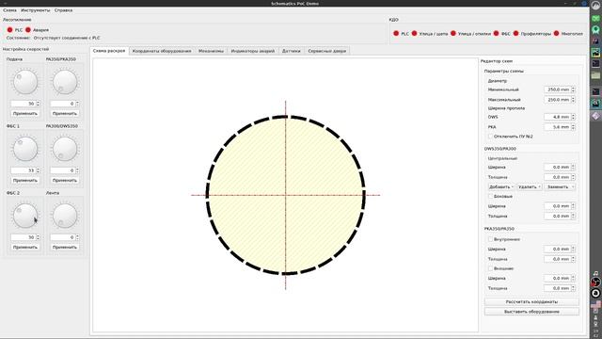Click the PA300/DWS350 speed dial
The width and height of the screenshot is (602, 339).
pyautogui.click(x=65, y=149)
